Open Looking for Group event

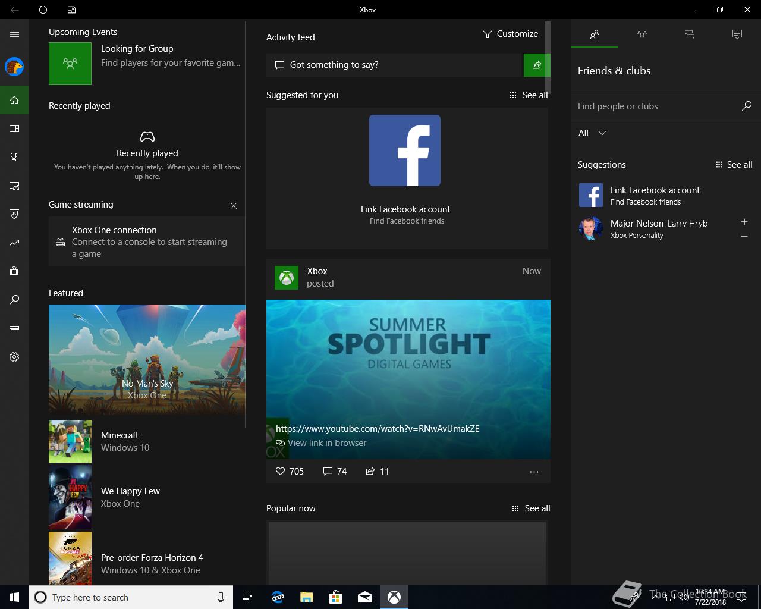point(146,63)
